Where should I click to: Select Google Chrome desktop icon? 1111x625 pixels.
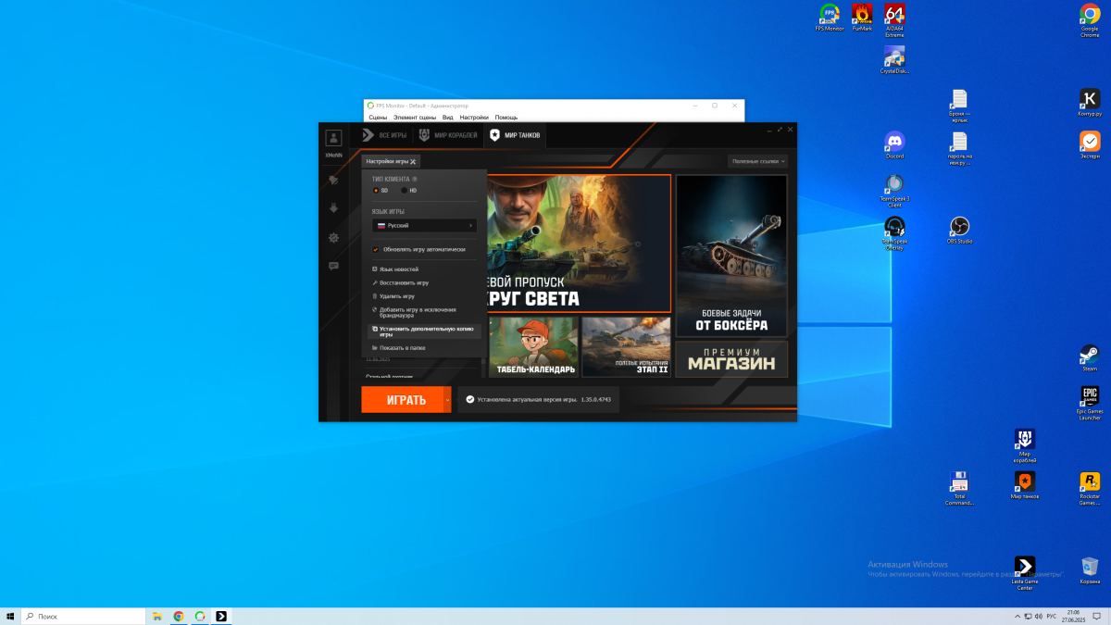point(1090,19)
